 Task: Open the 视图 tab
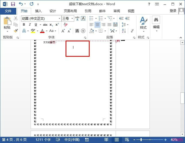131,11
